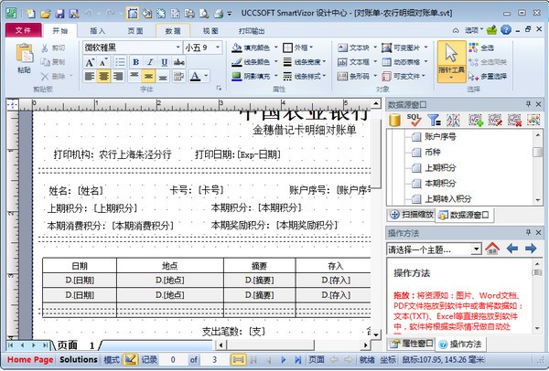Click the open folder icon in quick toolbar
This screenshot has height=371, width=549.
click(45, 14)
